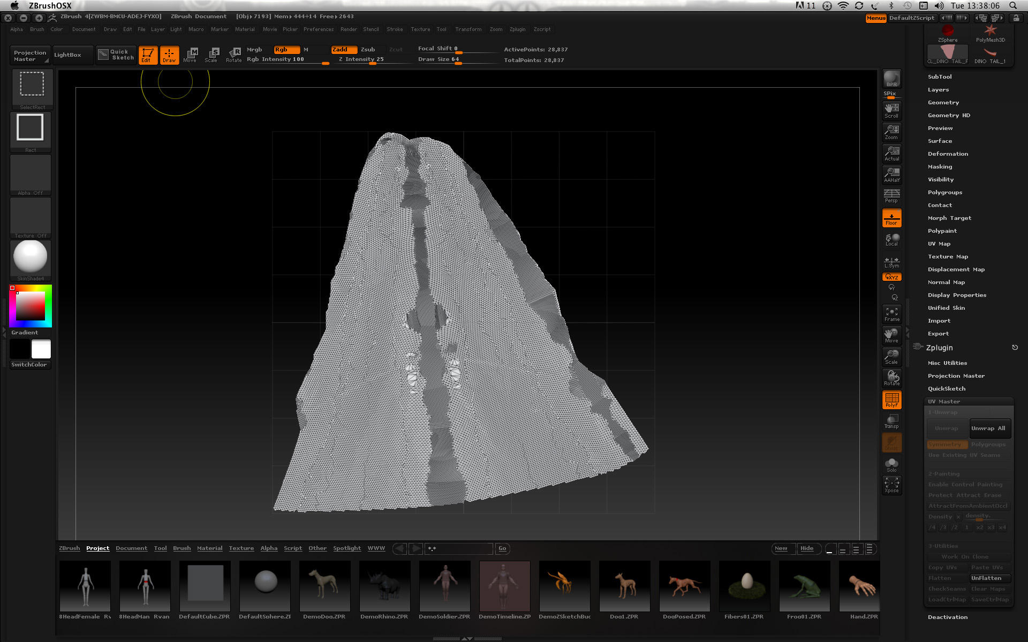Render with the BPR button
1028x642 pixels.
(x=891, y=79)
